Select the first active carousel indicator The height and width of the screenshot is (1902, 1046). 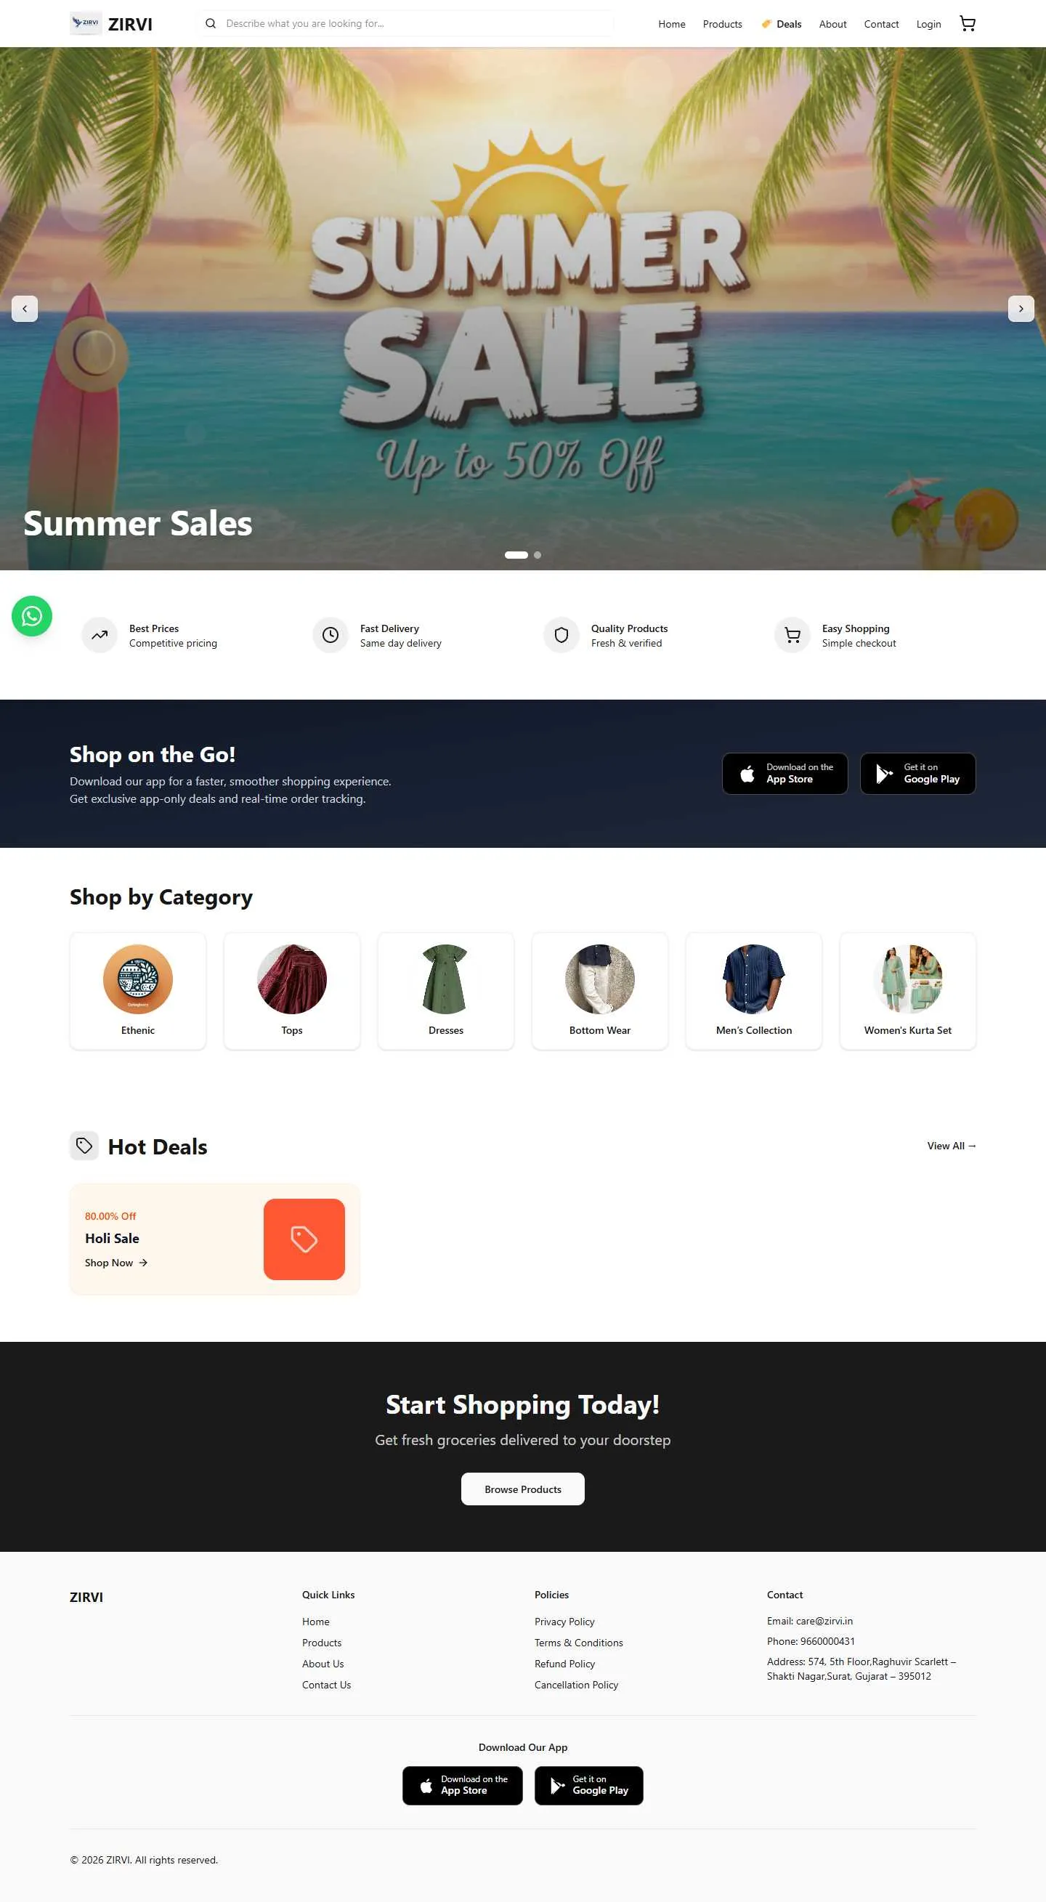(x=516, y=555)
